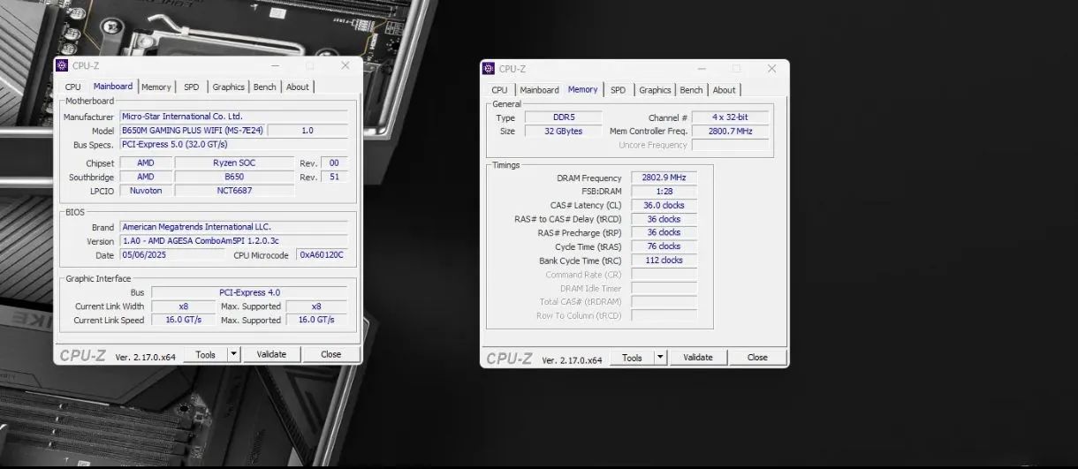Switch to Bench tab in right window
Image resolution: width=1078 pixels, height=469 pixels.
[692, 89]
